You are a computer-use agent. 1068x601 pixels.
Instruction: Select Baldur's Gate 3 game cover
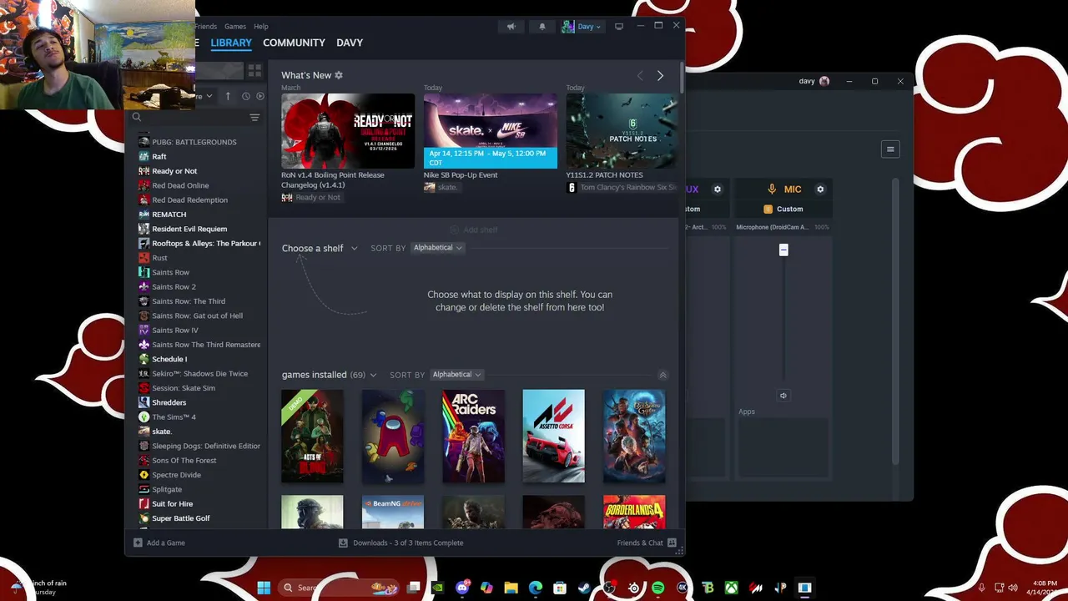pos(634,436)
